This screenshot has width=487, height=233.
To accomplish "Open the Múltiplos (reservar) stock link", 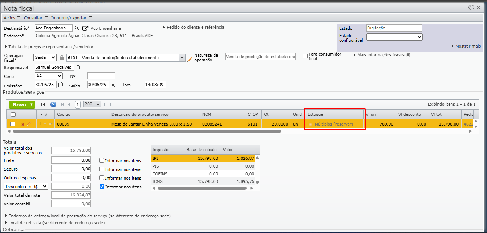I will 334,124.
